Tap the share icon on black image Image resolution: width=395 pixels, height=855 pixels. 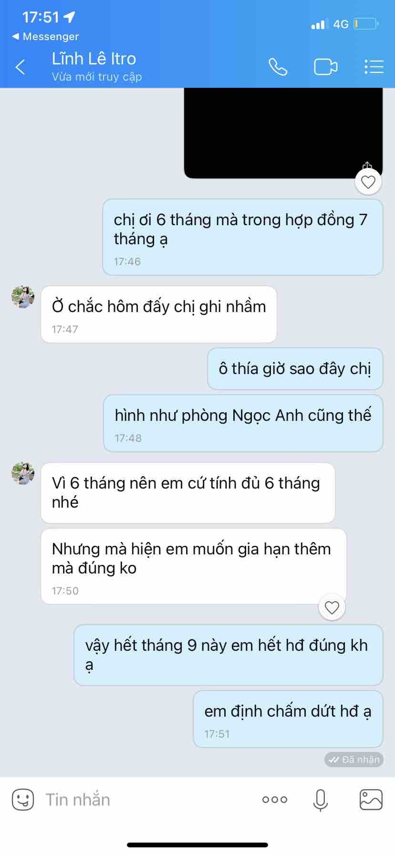[x=367, y=166]
